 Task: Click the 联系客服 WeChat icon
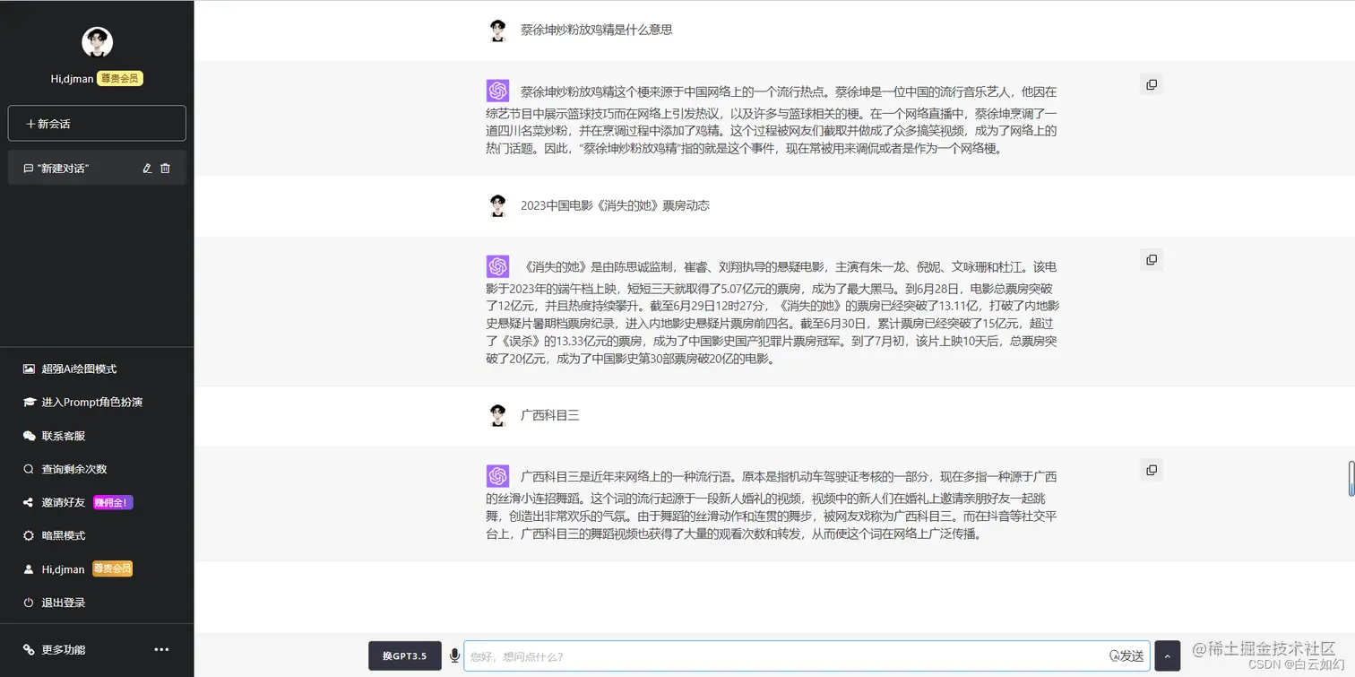tap(30, 435)
